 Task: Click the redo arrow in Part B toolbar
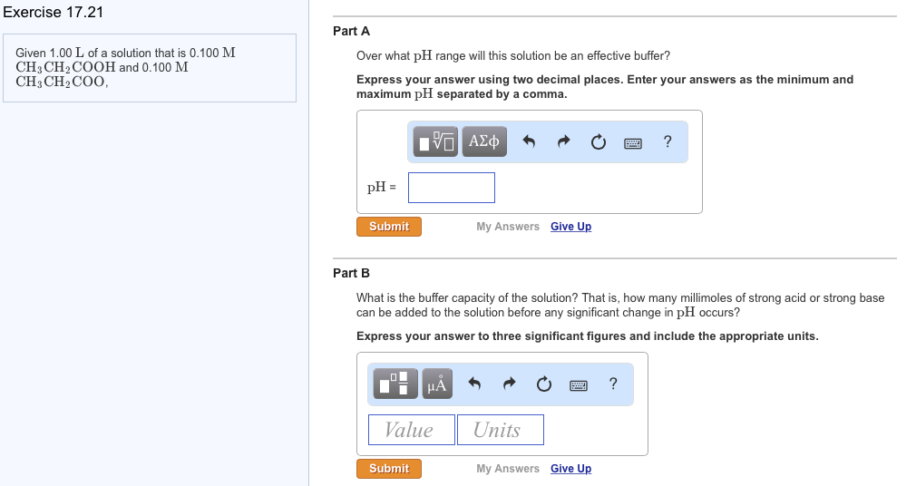510,384
